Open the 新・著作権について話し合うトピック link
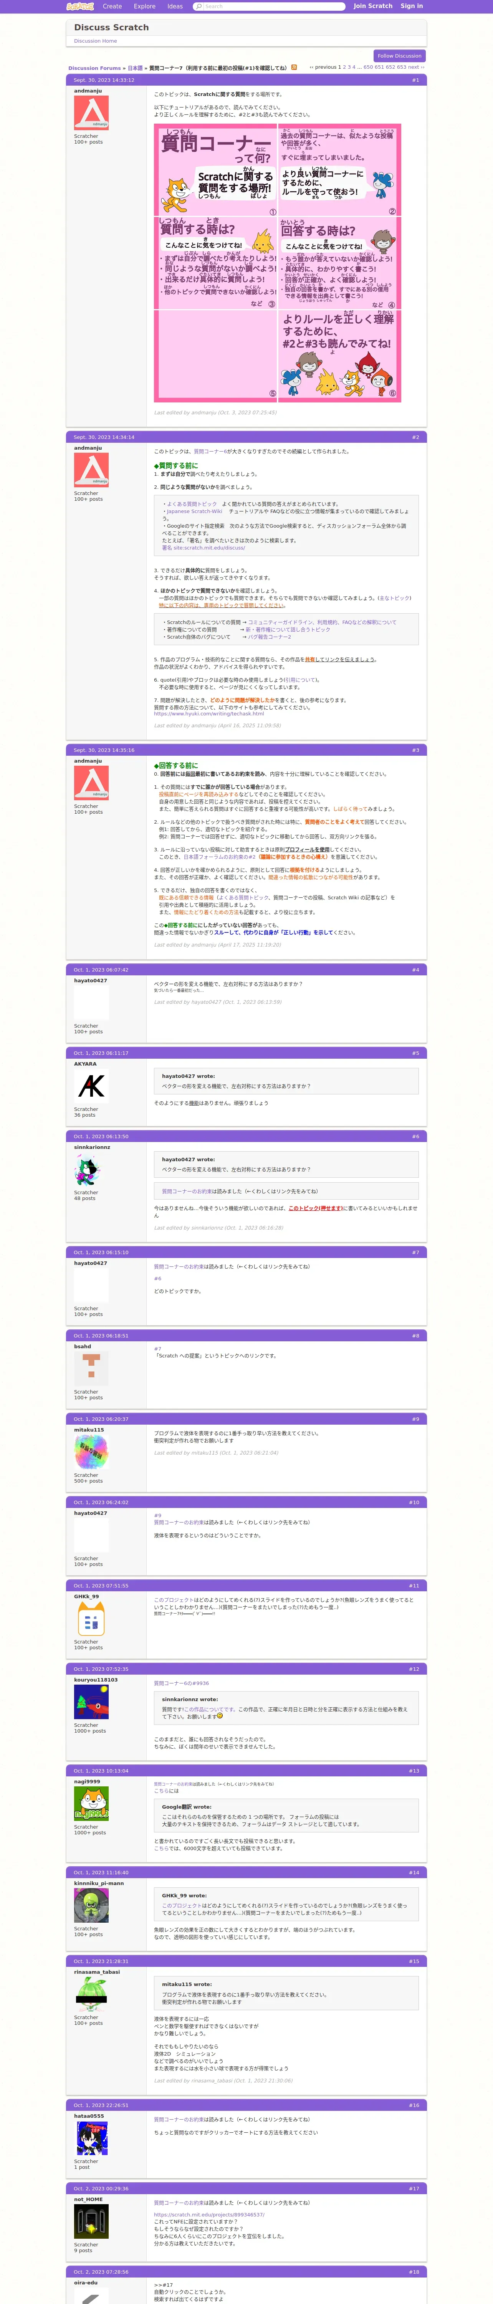The image size is (493, 2304). pos(288,630)
